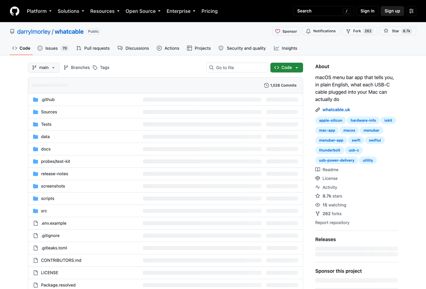The image size is (426, 289).
Task: Open the Open Source header menu
Action: point(143,11)
